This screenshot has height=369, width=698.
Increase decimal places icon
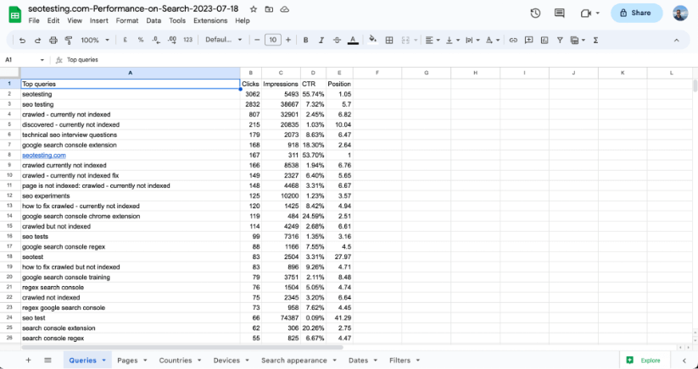[x=172, y=40]
